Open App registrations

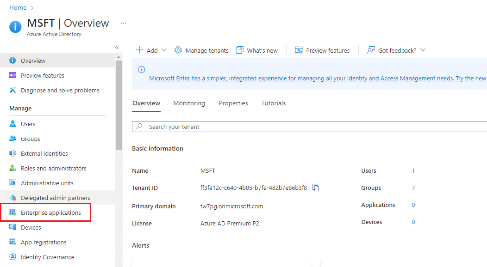point(44,242)
